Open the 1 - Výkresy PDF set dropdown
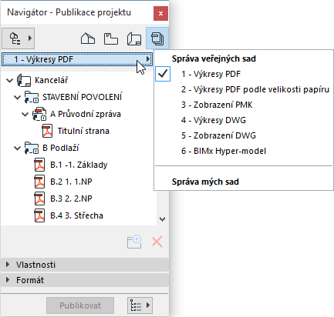Image resolution: width=334 pixels, height=317 pixels. point(77,59)
